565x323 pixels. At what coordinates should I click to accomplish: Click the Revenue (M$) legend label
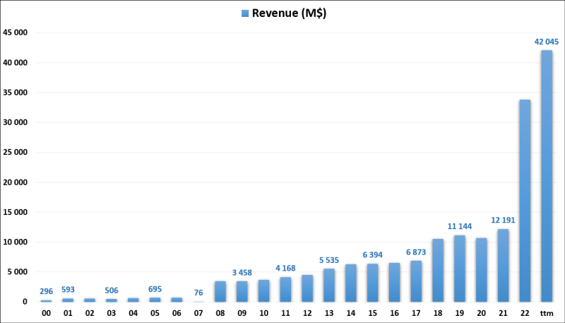click(x=289, y=13)
